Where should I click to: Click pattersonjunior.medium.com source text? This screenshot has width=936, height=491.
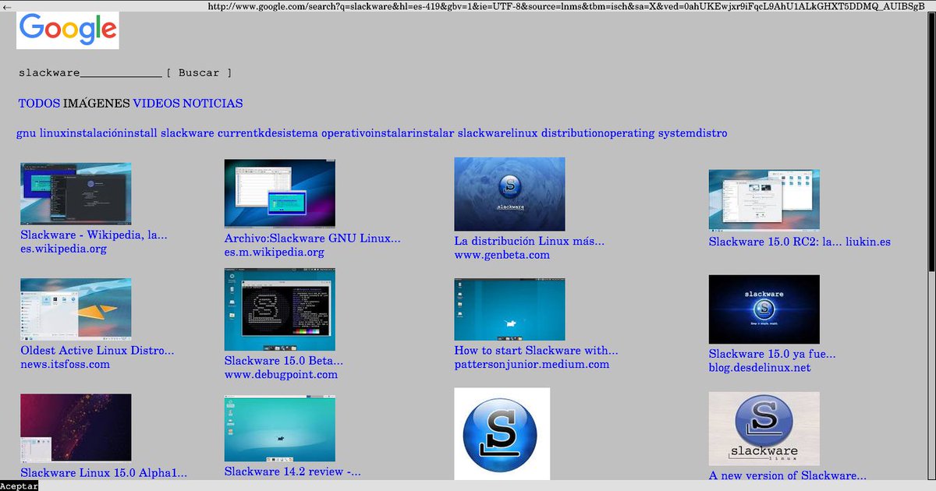(x=532, y=364)
